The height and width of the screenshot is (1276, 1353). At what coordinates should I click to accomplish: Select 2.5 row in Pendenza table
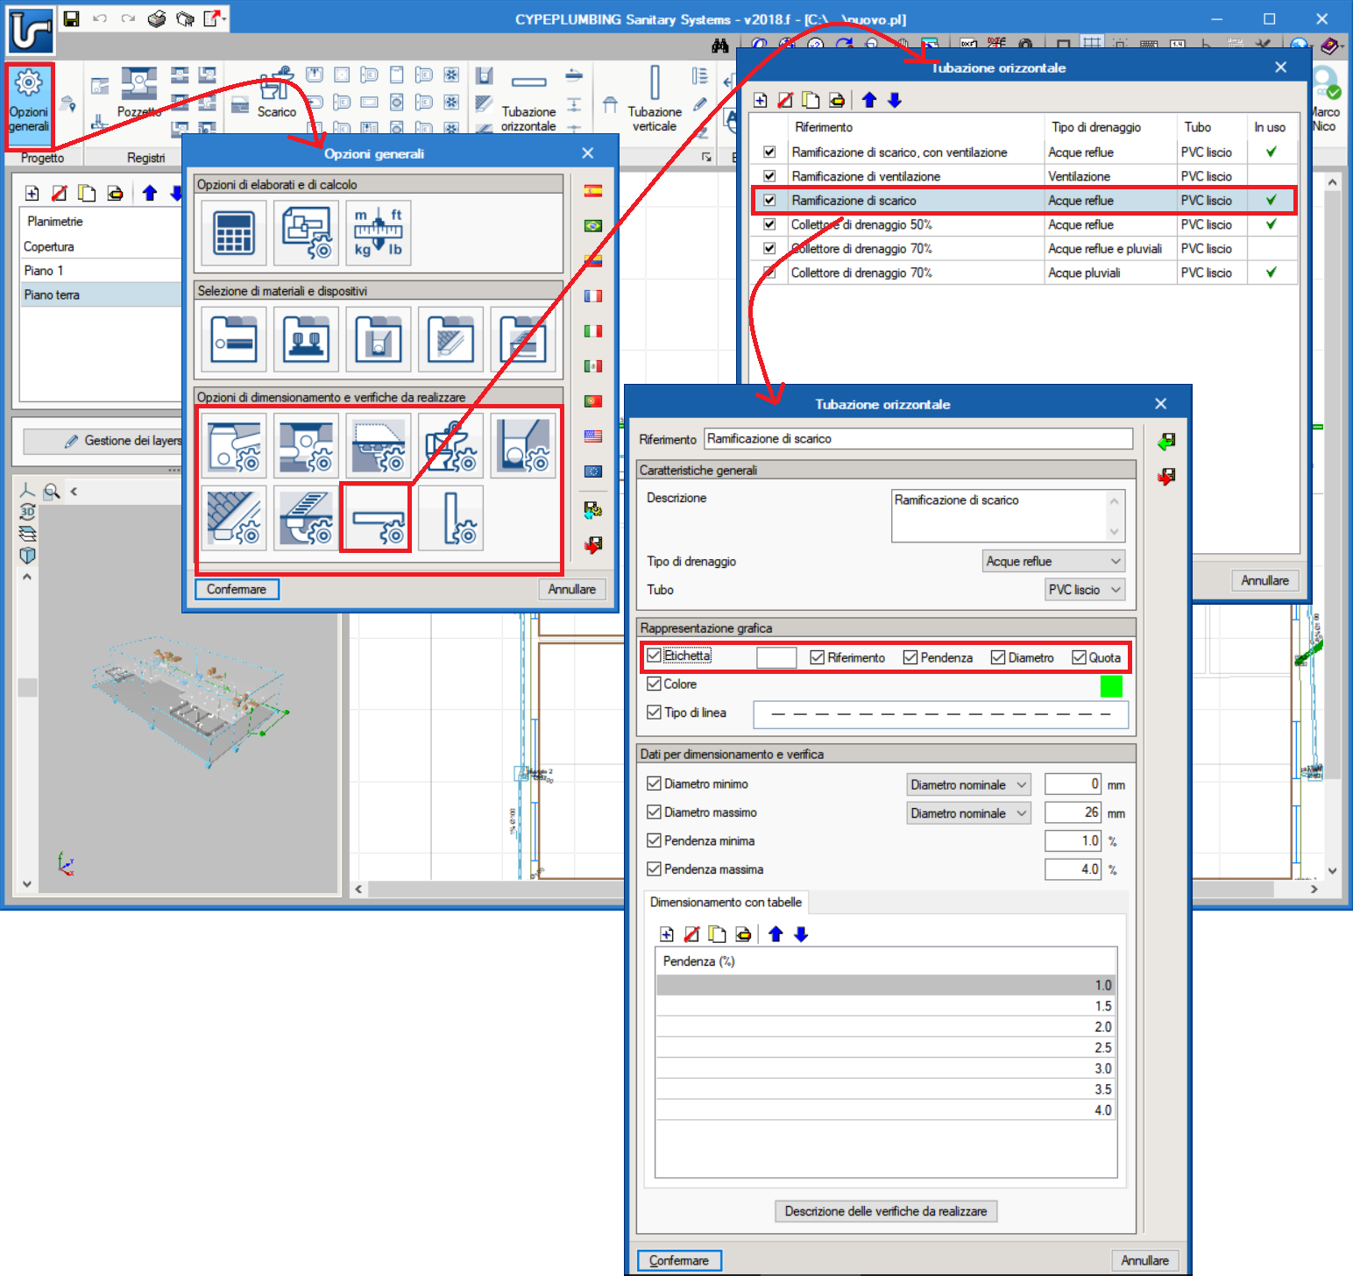[x=886, y=1047]
